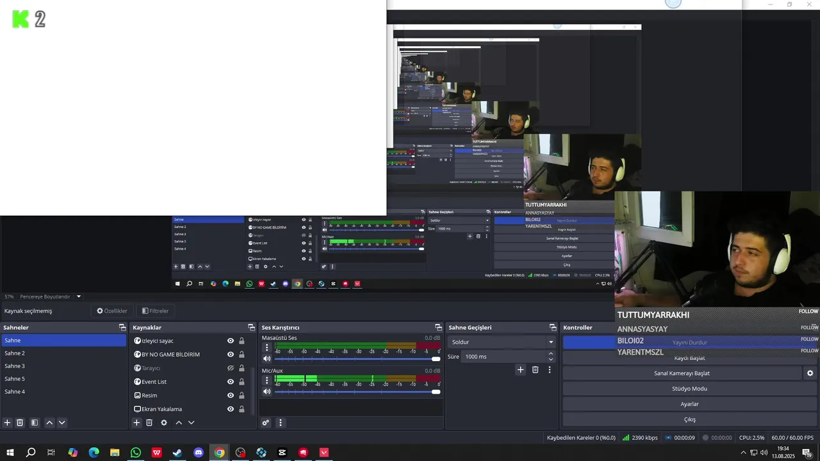Open notification center in system tray
The image size is (820, 461).
point(807,453)
